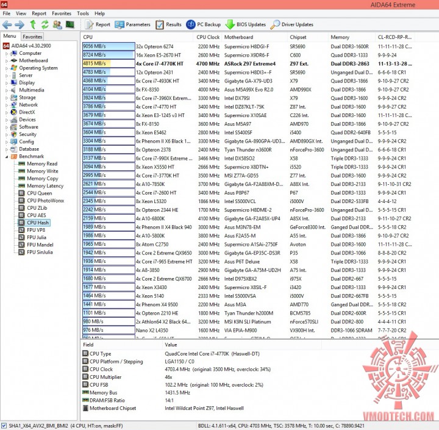Open the Report toolbar button

[x=98, y=24]
